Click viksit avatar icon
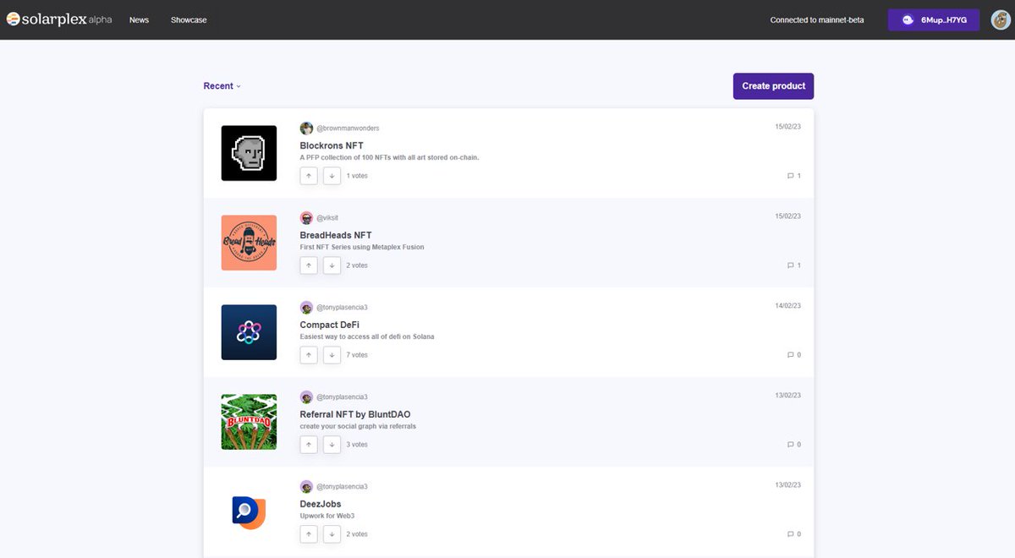1015x558 pixels. point(306,218)
